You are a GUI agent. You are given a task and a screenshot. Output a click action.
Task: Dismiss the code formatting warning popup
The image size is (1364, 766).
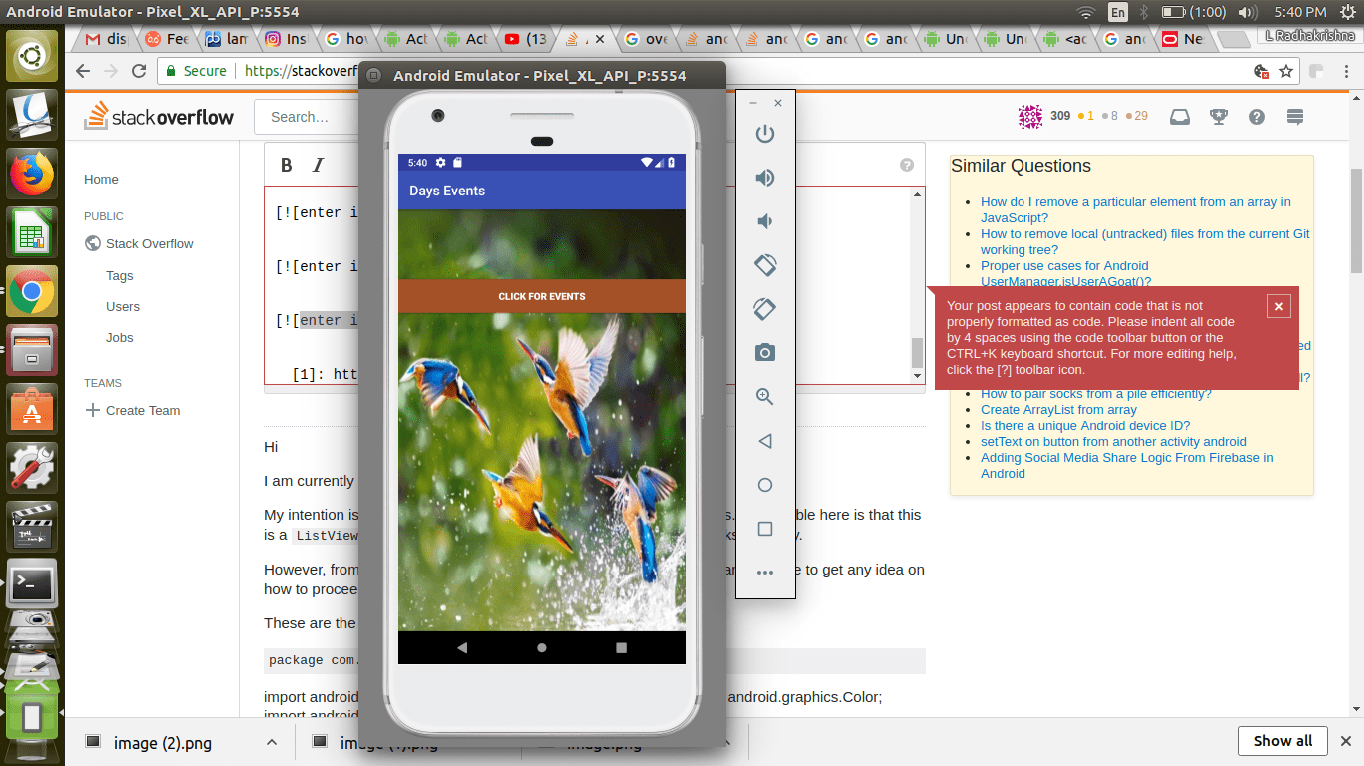1279,306
